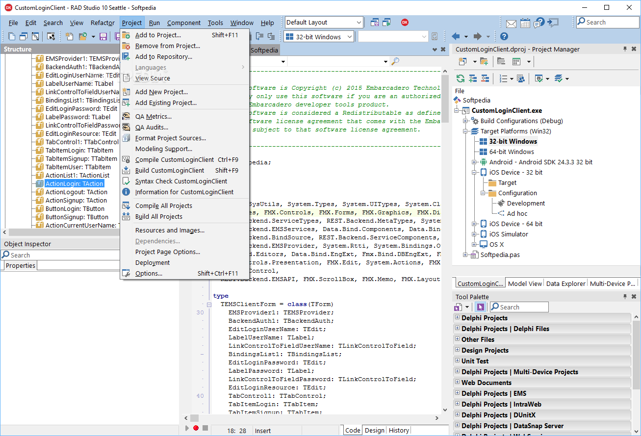Open project Options menu entry
Screen dimensions: 641x436
185,273
